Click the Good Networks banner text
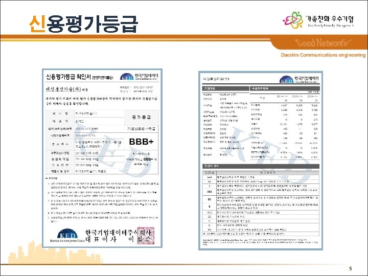Screen dimensions: 368x276 point(324,43)
